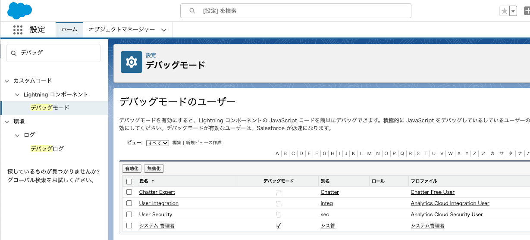Filter users by letter Z
Image resolution: width=530 pixels, height=240 pixels.
pyautogui.click(x=474, y=153)
